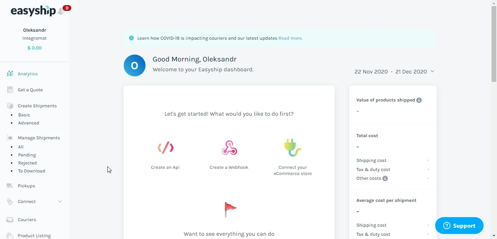Click Connect your eCommerce store label
This screenshot has width=497, height=239.
pyautogui.click(x=293, y=170)
